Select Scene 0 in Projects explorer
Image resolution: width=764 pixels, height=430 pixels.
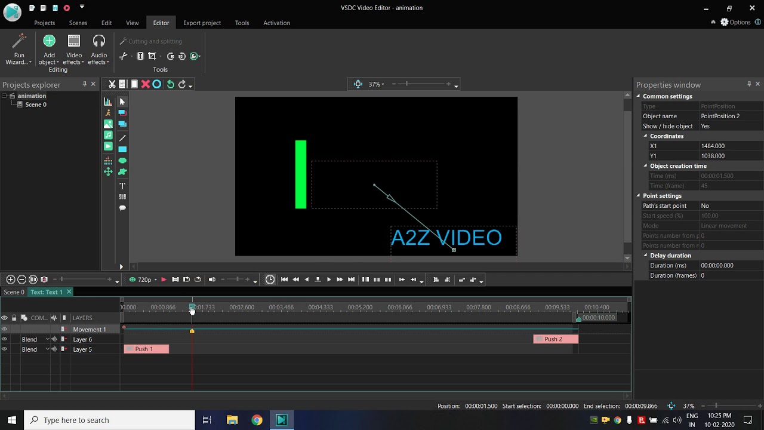[35, 105]
